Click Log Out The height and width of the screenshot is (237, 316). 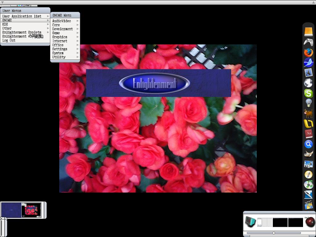coord(9,40)
